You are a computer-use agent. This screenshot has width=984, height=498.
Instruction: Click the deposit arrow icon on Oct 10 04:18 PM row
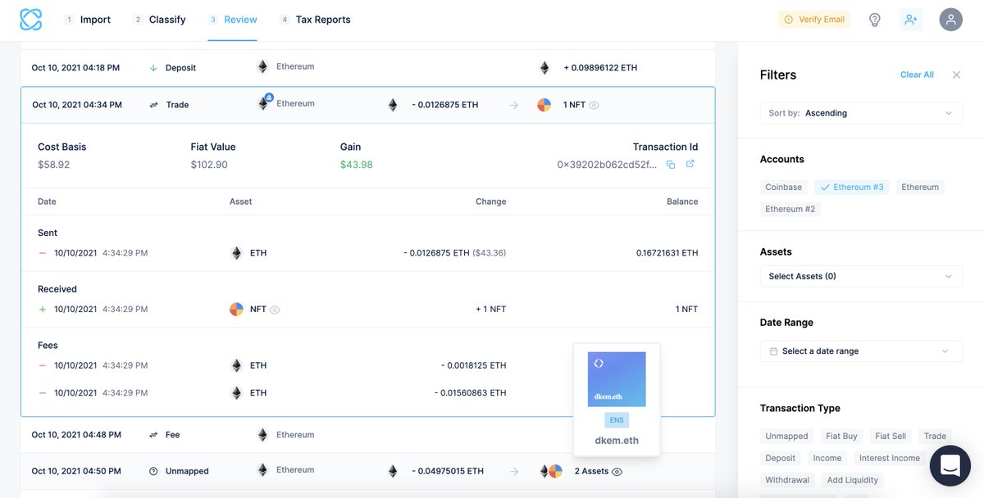pyautogui.click(x=153, y=67)
